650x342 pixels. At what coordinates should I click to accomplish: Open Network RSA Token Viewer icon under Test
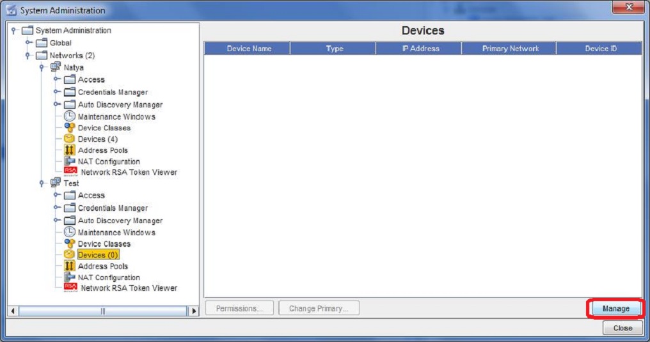point(70,288)
